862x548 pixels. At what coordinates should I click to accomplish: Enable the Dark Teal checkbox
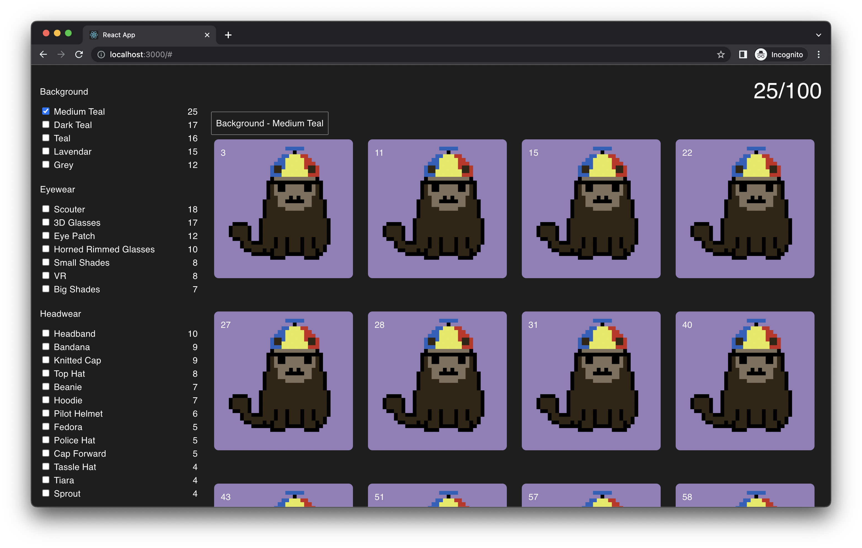point(46,125)
